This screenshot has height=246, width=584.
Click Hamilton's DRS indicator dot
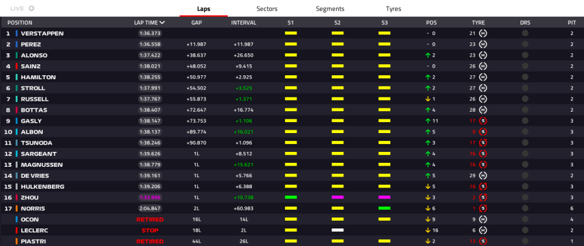(525, 77)
